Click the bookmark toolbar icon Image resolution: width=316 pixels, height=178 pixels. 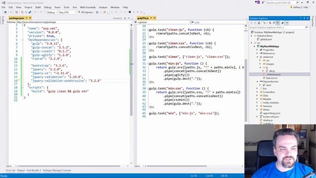click(129, 12)
